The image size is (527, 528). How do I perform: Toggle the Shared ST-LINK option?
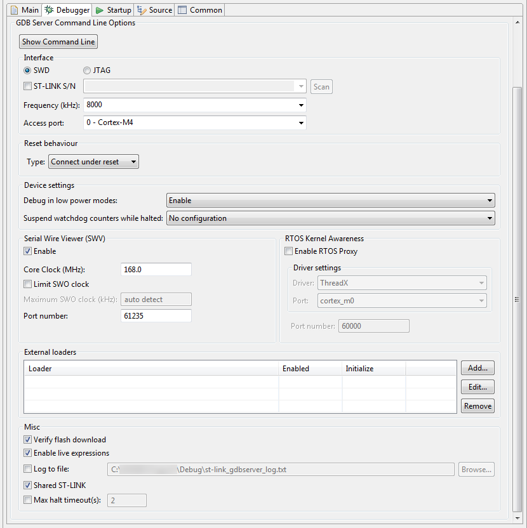27,484
